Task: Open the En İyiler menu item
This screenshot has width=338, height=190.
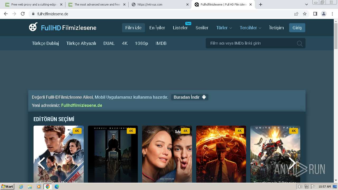Action: [157, 28]
